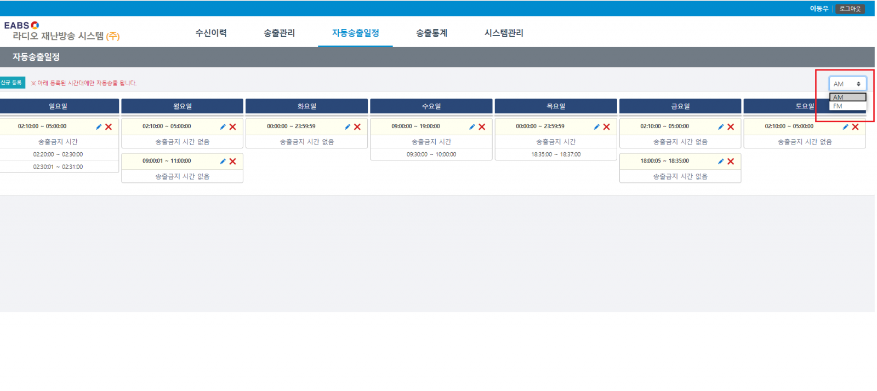Open the 수신이력 menu tab
The height and width of the screenshot is (391, 877).
[x=211, y=33]
